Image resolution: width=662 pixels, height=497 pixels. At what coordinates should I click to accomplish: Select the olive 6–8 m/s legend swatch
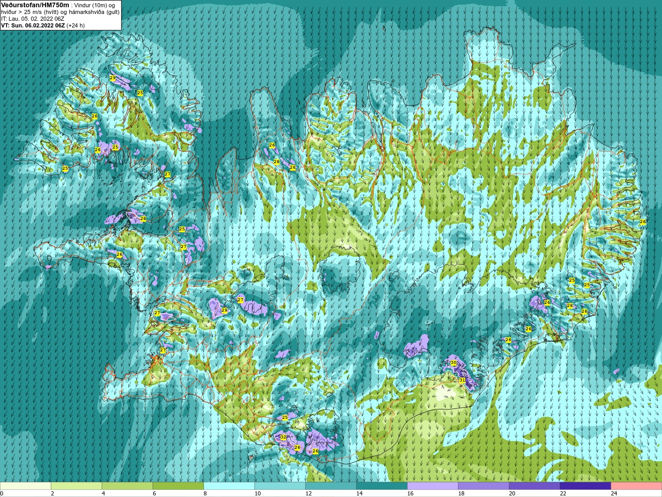pos(178,486)
